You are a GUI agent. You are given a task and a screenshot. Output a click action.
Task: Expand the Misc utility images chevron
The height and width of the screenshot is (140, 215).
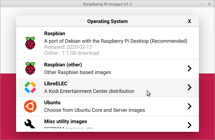[189, 125]
